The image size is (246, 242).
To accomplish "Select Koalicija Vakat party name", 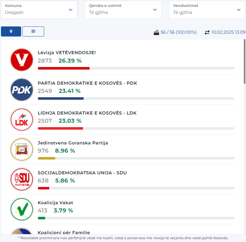I will (x=56, y=203).
